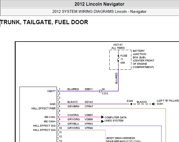
Task: Click the 'VDB06' circuit code
Action: (x=89, y=119)
